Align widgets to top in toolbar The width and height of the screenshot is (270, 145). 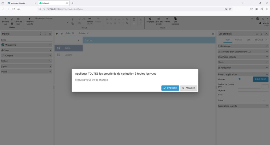[x=111, y=19]
